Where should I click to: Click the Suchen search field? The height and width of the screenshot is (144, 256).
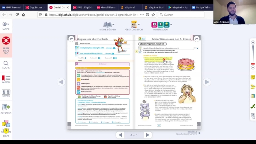coord(181,15)
